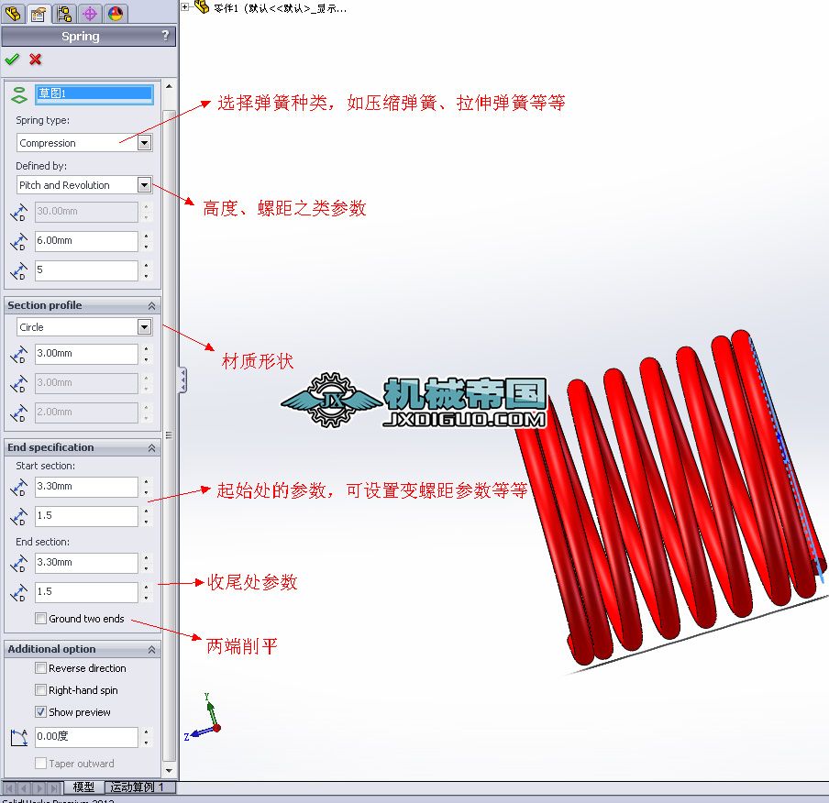Click the red X to cancel spring

pyautogui.click(x=35, y=60)
